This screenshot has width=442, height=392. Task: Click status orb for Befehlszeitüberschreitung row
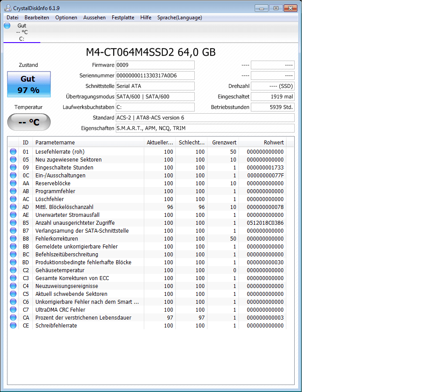pos(13,254)
